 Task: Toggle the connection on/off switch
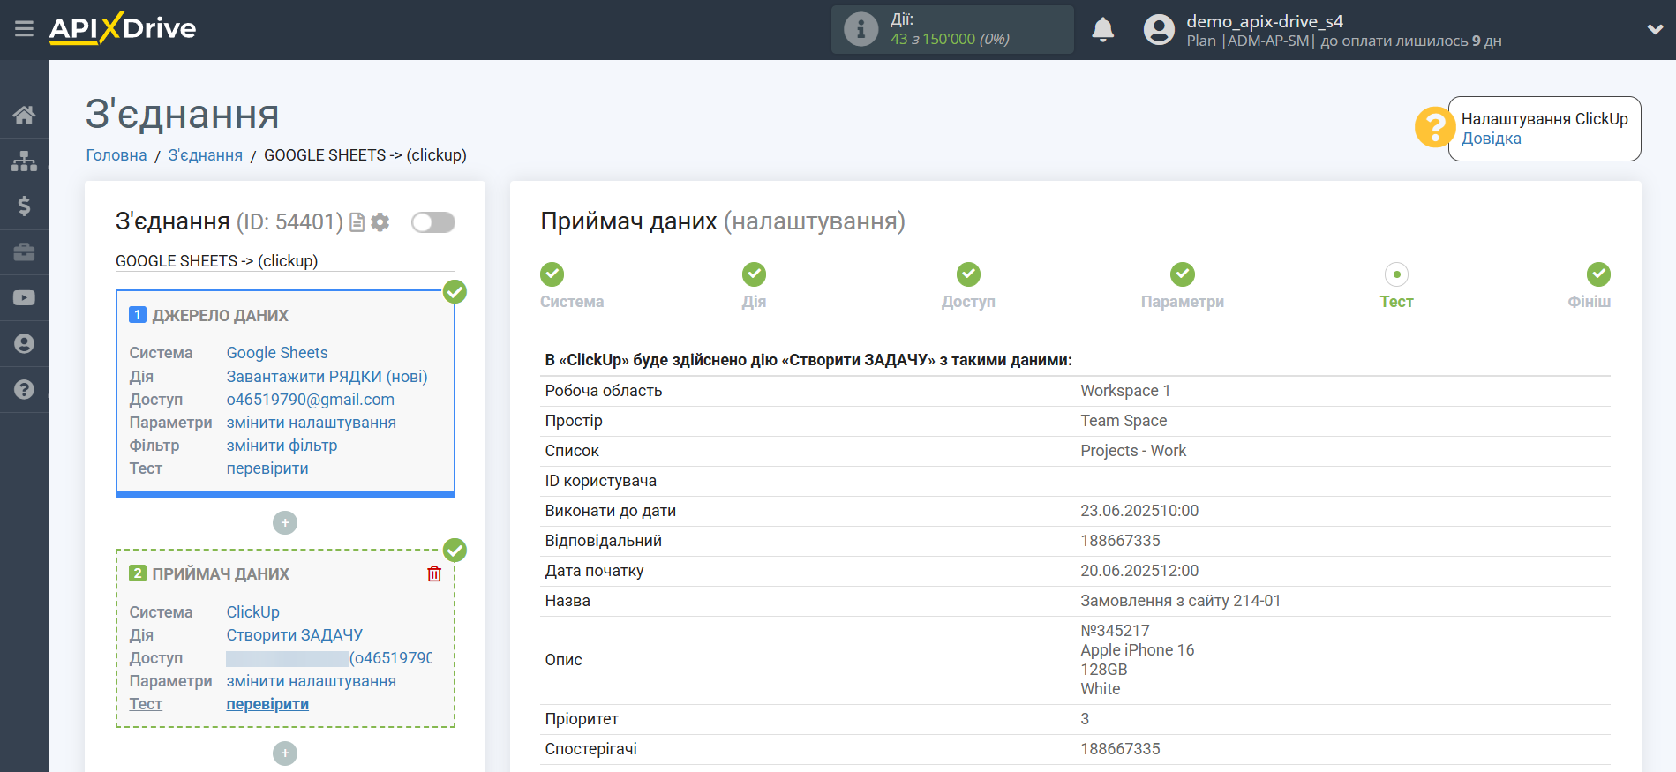(433, 222)
